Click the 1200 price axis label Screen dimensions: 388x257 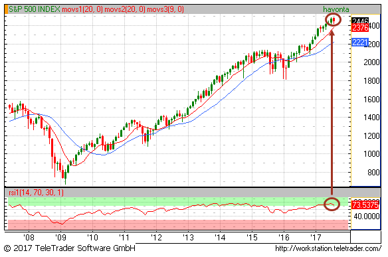tap(371, 135)
